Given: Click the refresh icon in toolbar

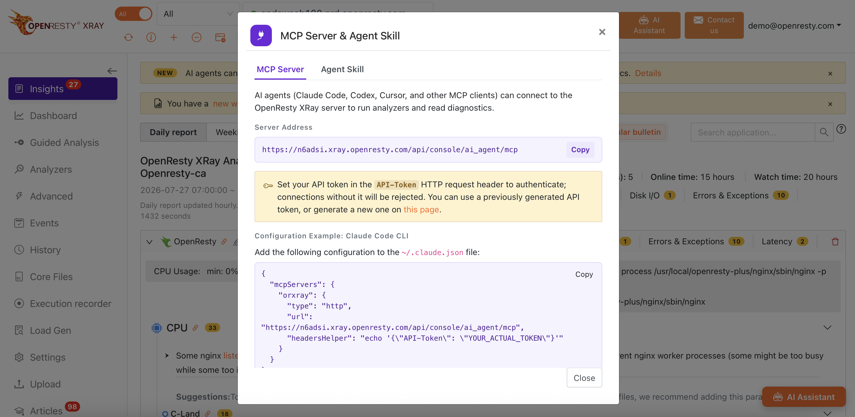Looking at the screenshot, I should tap(128, 38).
